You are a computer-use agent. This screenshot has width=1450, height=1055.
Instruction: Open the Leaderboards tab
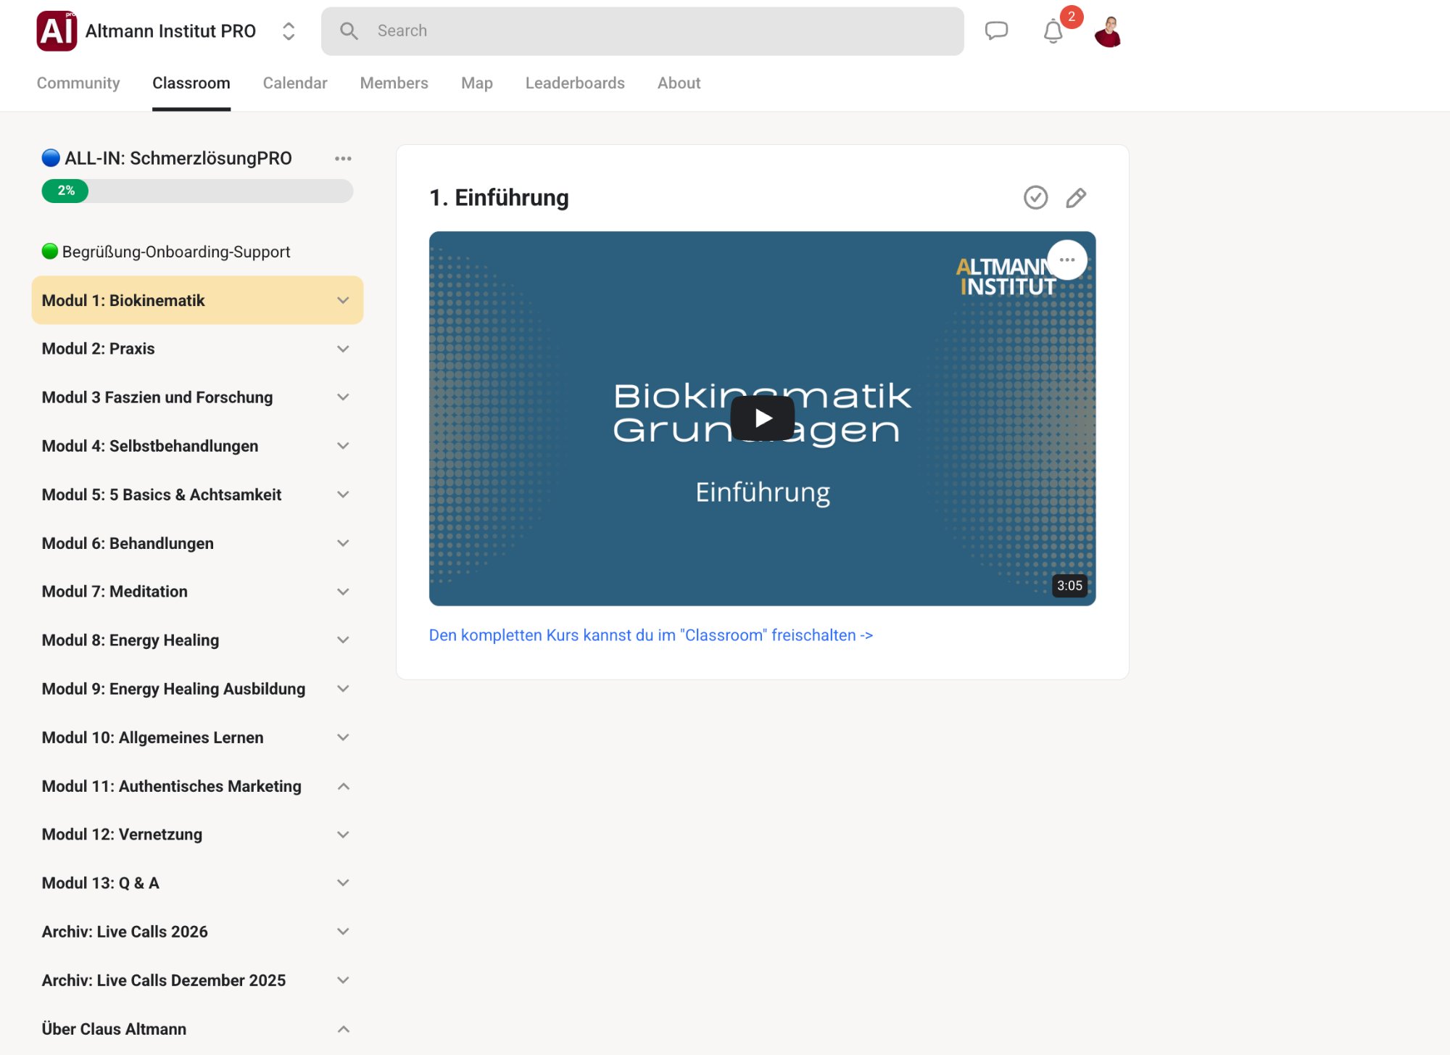[x=575, y=83]
